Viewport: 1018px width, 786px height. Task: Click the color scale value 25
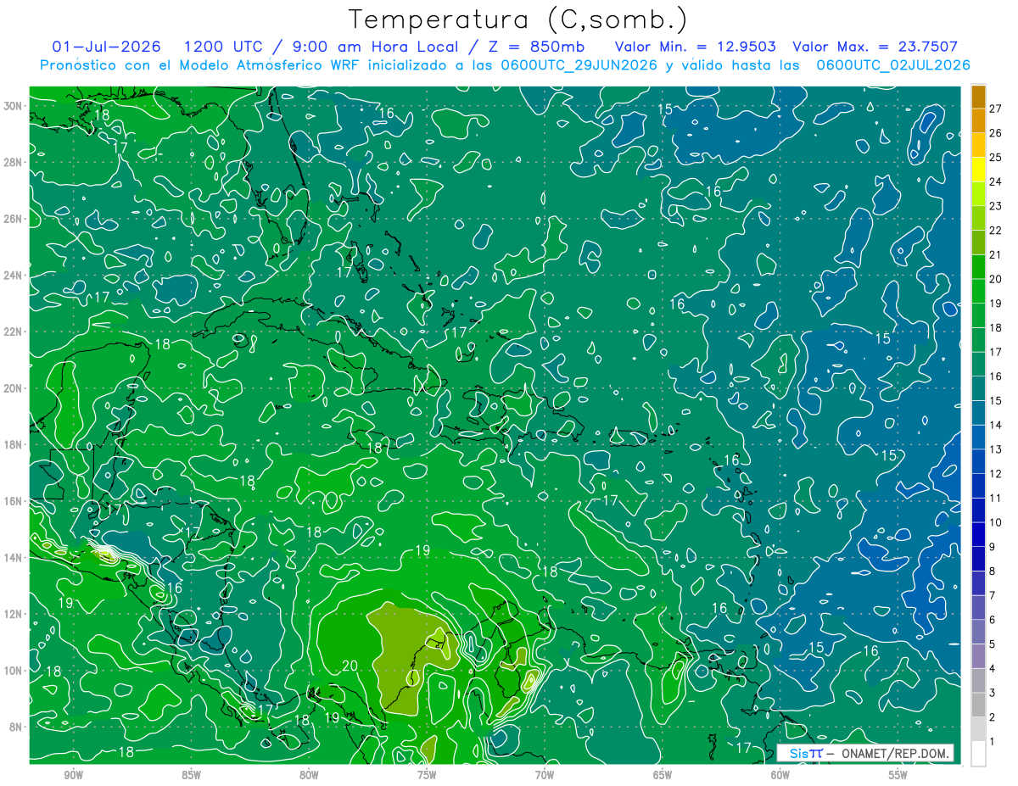tap(996, 158)
